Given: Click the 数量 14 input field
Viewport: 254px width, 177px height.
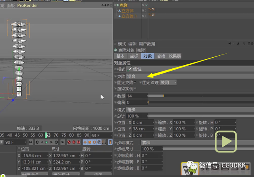Looking at the screenshot, I should click(137, 96).
